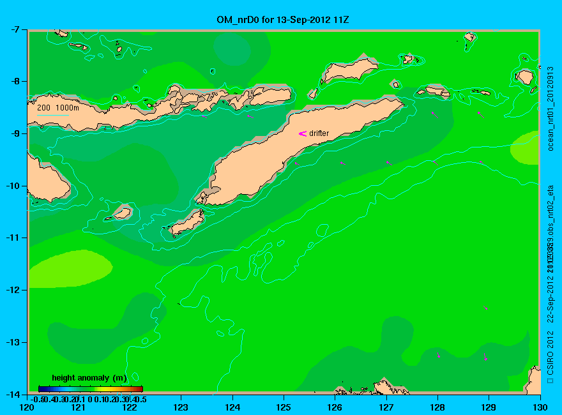The image size is (562, 415).
Task: Click the small island just southwest of the large central island (Rote)
Action: click(187, 223)
